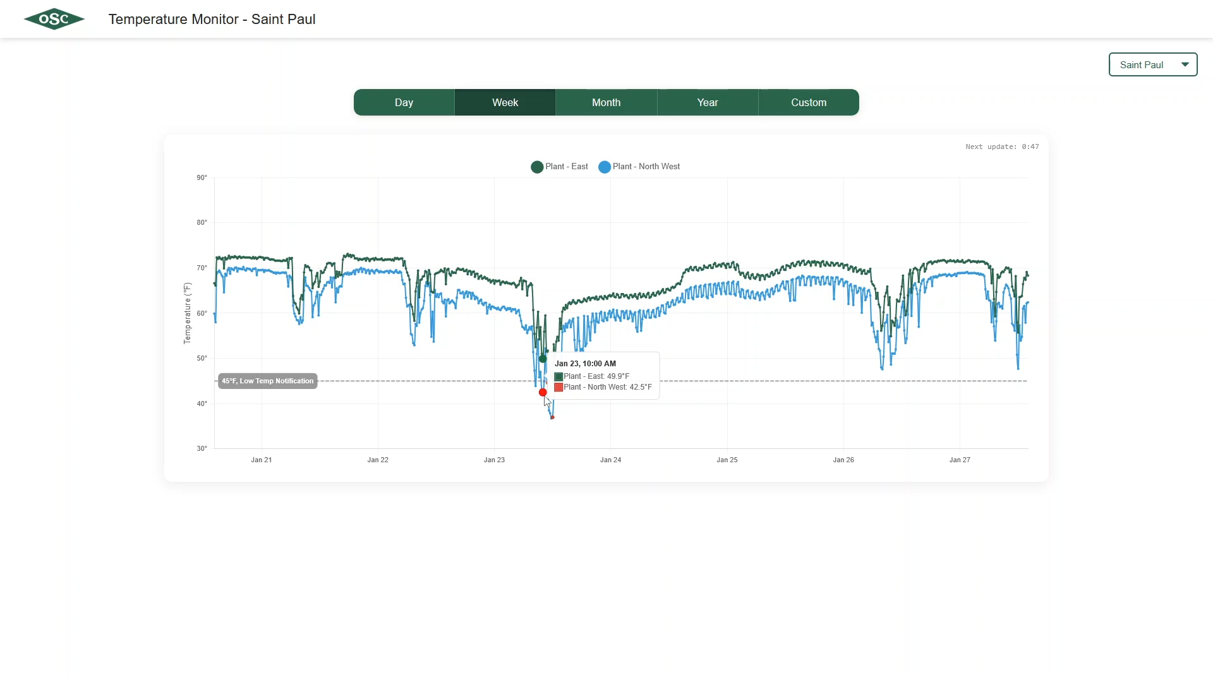Click the green East swatch in tooltip

pos(558,376)
